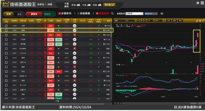Go to chart page 2
205x111 pixels.
(x=118, y=103)
